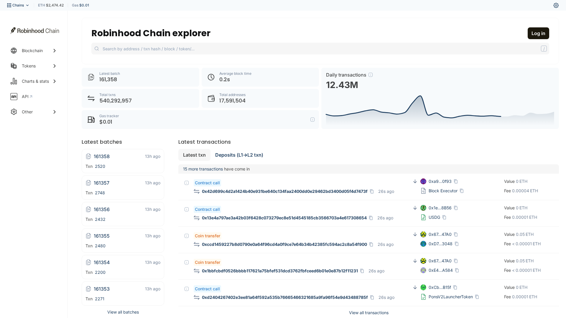Copy PonsV2LauncherToken address
566x318 pixels.
(477, 297)
